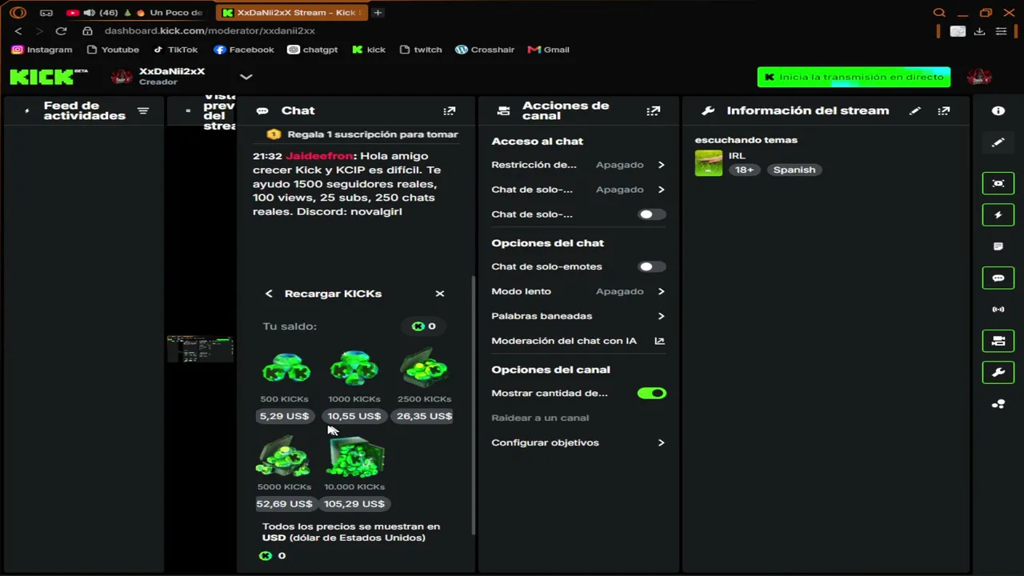
Task: Buy 1000 KICKs for 10,55 US$
Action: tap(354, 416)
